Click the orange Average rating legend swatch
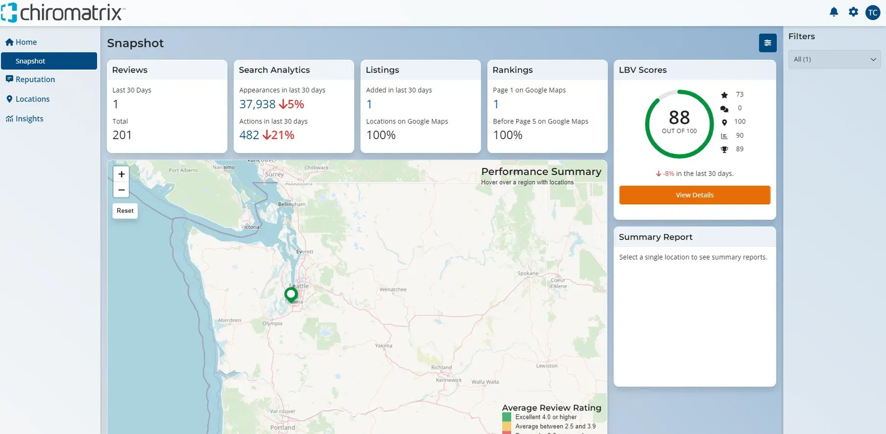 tap(507, 427)
